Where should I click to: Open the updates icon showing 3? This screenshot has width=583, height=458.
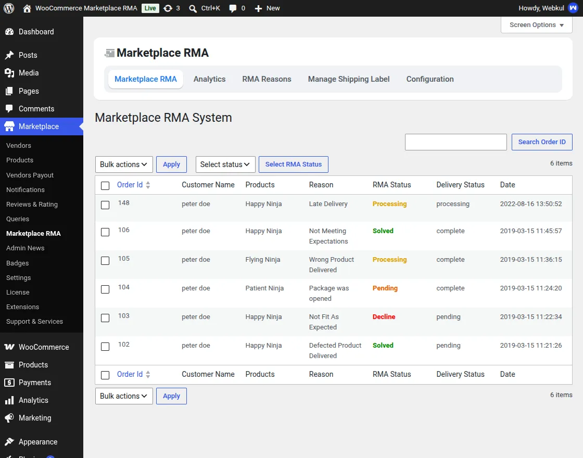point(168,8)
